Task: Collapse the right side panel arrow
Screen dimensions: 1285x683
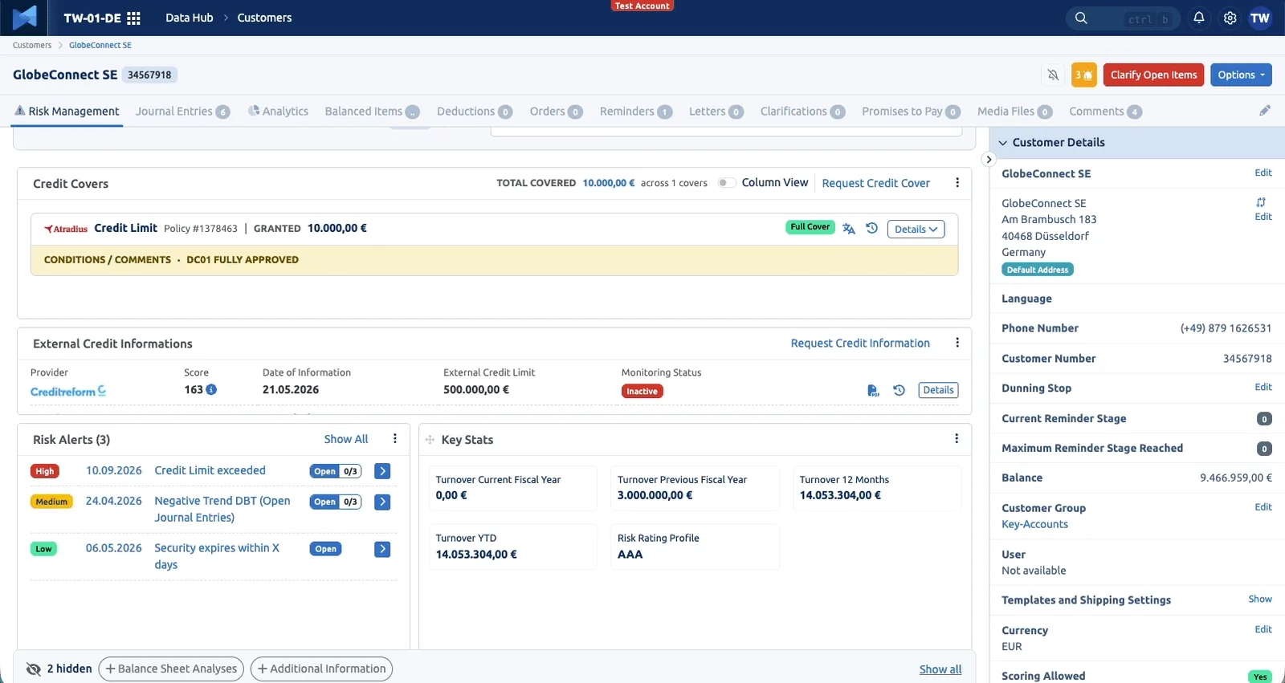Action: point(989,159)
